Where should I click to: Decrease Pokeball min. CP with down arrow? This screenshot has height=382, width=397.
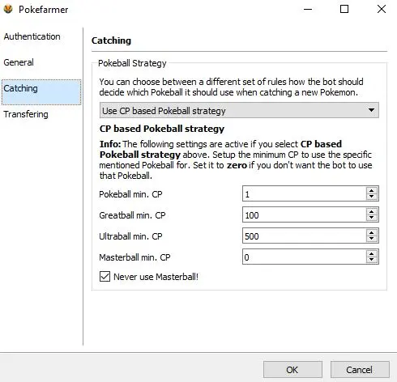pos(372,197)
